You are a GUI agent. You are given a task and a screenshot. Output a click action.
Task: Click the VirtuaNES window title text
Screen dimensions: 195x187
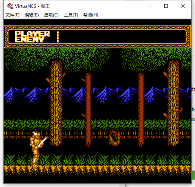click(32, 6)
